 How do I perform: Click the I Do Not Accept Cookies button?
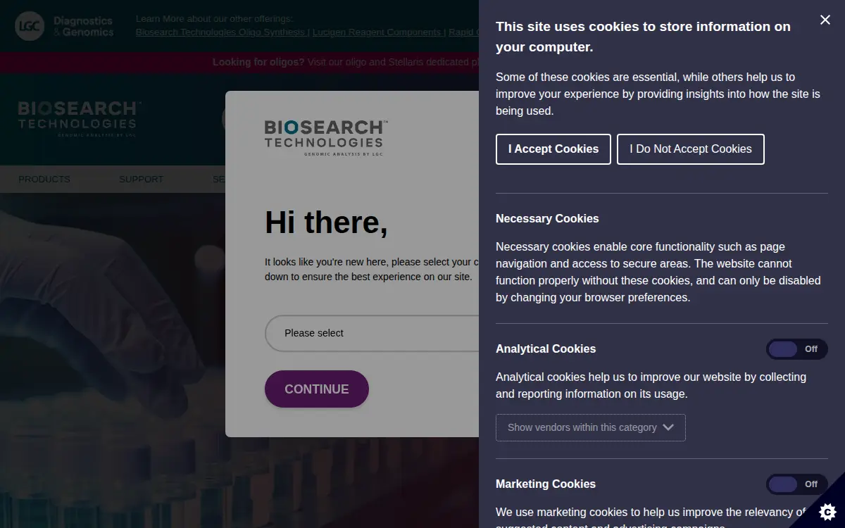tap(691, 149)
